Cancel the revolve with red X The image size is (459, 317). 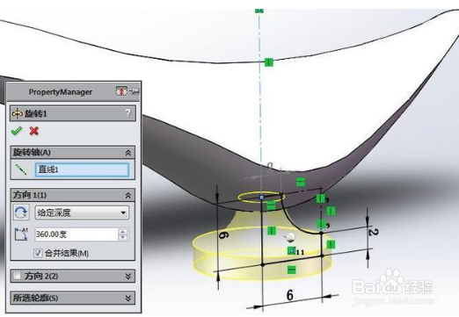34,131
